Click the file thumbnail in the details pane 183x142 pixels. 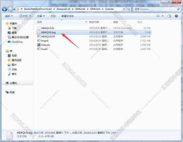pos(10,135)
